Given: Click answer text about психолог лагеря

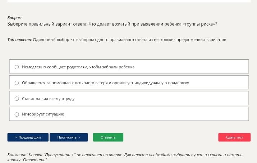Looking at the screenshot, I should [105, 83].
